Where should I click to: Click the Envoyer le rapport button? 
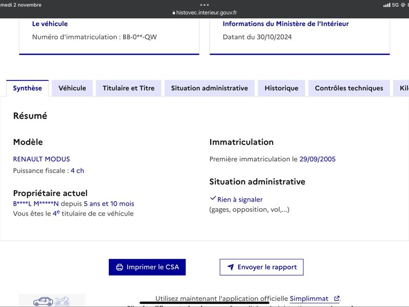point(262,267)
